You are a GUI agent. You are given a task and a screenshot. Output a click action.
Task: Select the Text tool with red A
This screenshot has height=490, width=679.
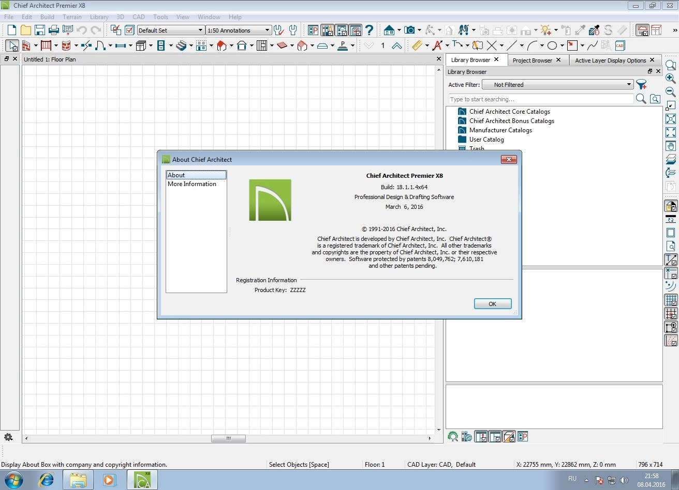tap(437, 45)
